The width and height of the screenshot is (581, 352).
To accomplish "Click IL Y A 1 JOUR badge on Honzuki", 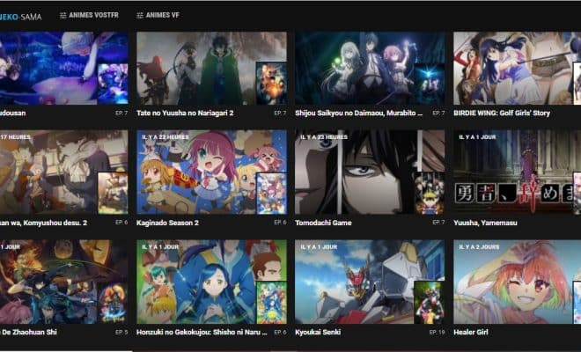I will pos(160,246).
